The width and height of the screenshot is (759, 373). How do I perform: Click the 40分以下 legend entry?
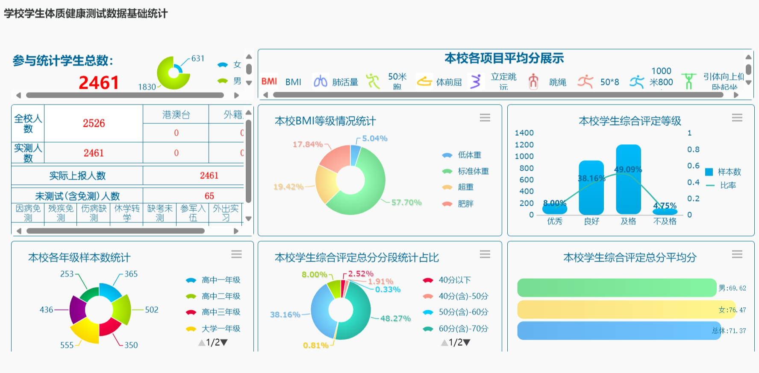[x=447, y=280]
